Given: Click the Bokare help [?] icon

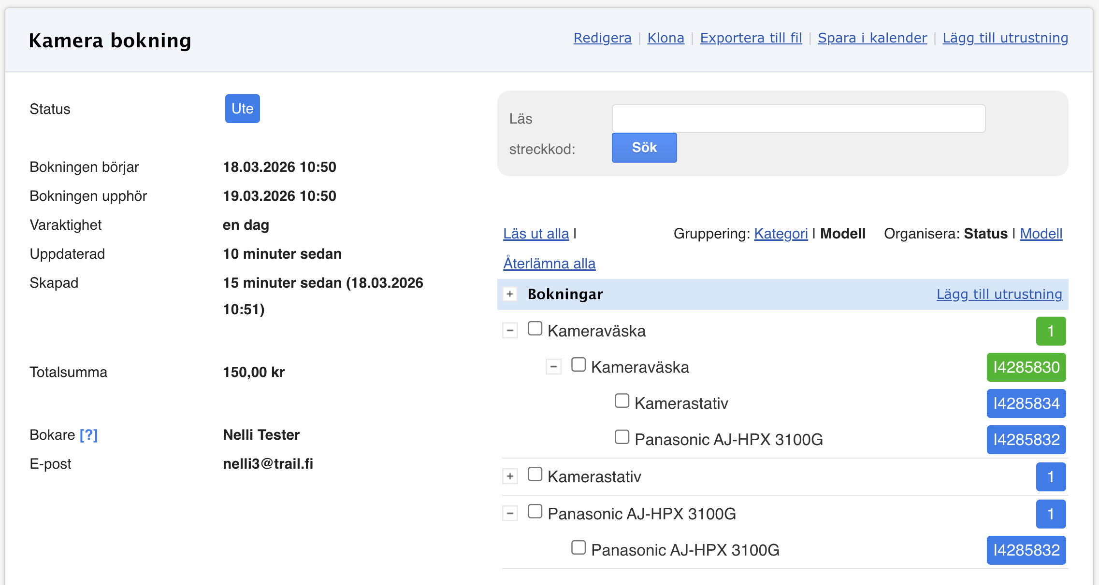Looking at the screenshot, I should [88, 435].
